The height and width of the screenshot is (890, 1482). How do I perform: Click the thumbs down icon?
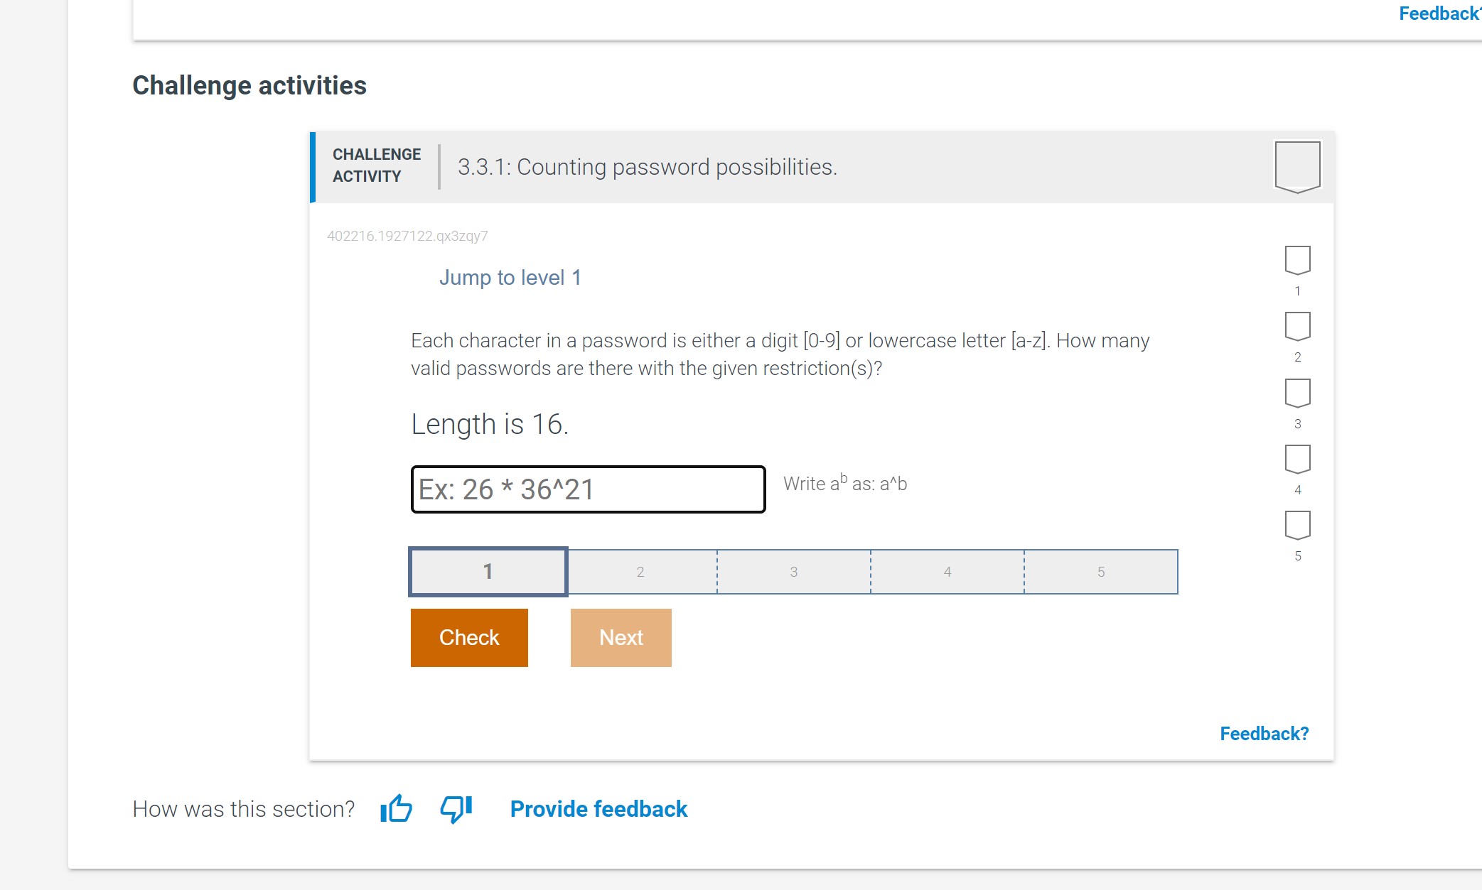pyautogui.click(x=455, y=808)
